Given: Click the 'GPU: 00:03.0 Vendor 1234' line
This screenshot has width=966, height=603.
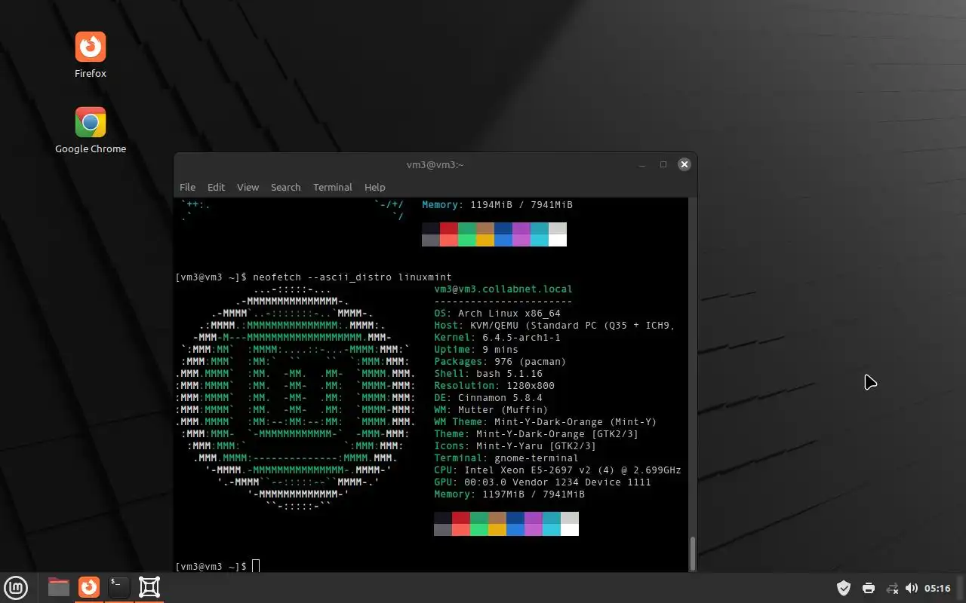Looking at the screenshot, I should (543, 482).
